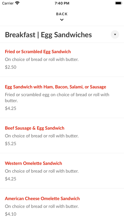Open American Cheese Omelette Sandwich

coord(42,199)
